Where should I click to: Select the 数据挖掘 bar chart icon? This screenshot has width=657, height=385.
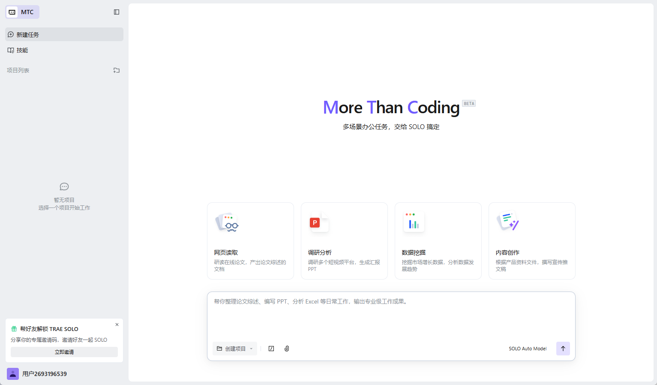(414, 223)
